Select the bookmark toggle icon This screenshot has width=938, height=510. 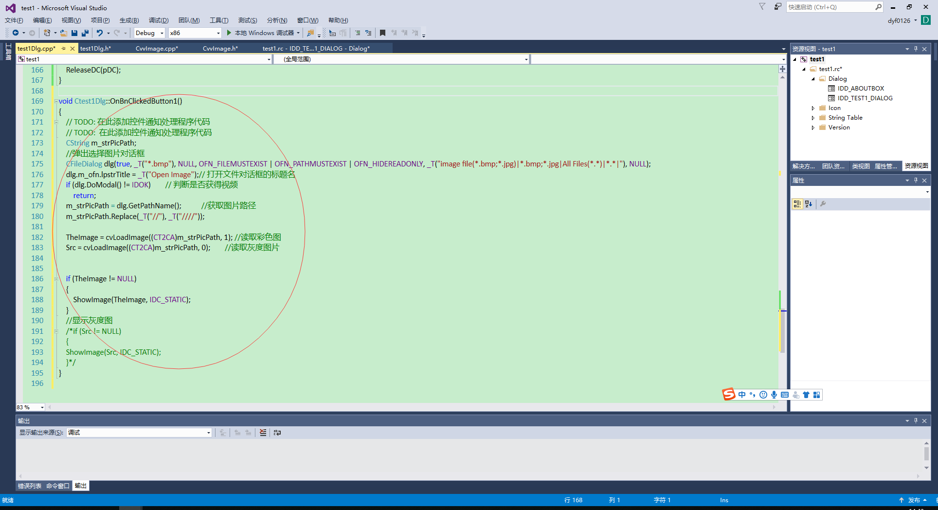click(383, 33)
